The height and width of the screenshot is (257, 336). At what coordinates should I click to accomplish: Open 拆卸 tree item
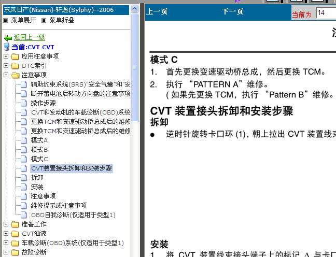click(37, 178)
